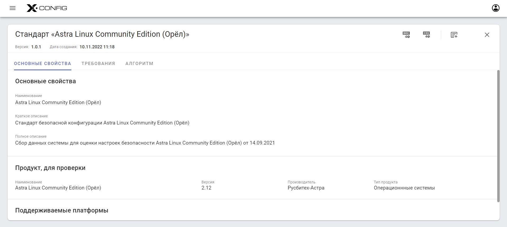Open the hamburger navigation menu
Viewport: 507px width, 227px height.
(x=12, y=8)
